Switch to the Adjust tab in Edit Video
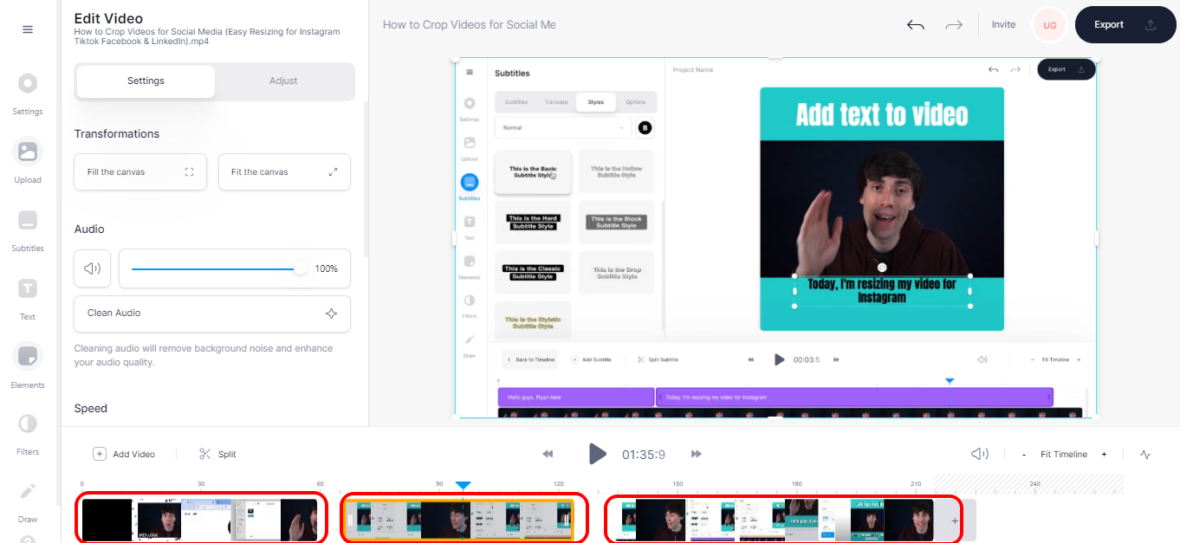 point(283,81)
